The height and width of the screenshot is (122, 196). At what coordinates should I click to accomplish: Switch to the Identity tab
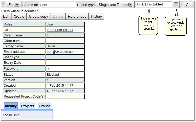(x=11, y=106)
